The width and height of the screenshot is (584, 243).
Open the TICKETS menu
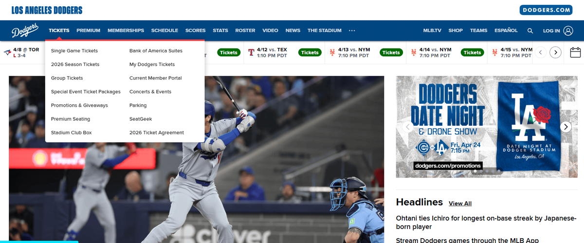(59, 31)
